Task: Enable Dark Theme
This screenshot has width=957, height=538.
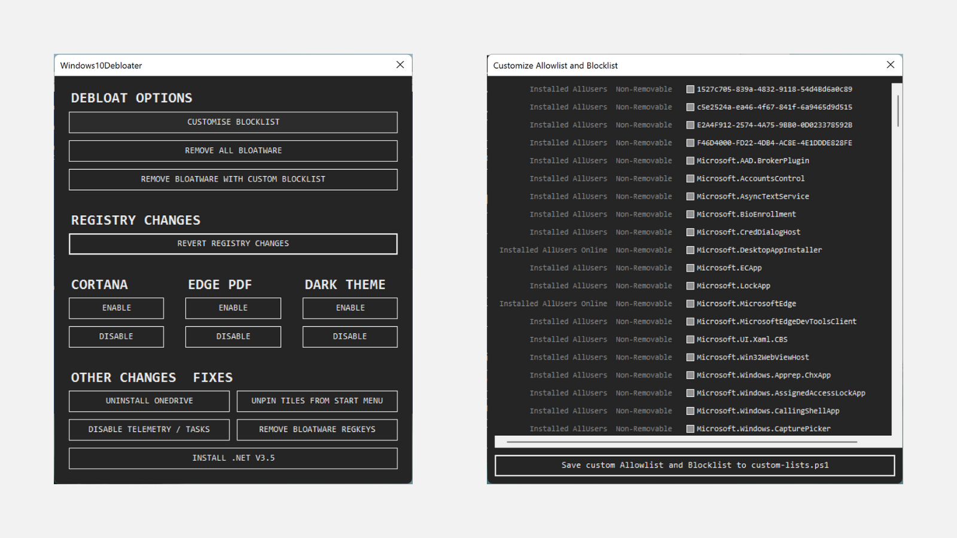Action: [350, 308]
